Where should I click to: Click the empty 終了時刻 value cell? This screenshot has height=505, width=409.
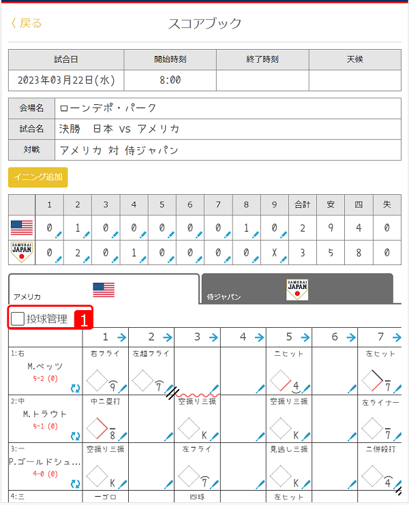coord(262,80)
